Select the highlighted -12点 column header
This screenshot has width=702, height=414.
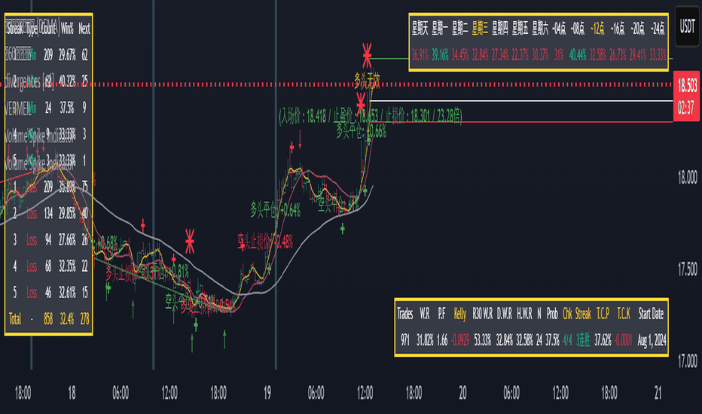(598, 29)
